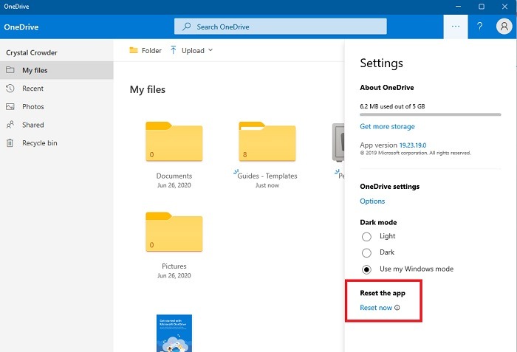Click the Recycle bin trash icon

(x=10, y=142)
